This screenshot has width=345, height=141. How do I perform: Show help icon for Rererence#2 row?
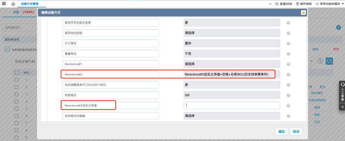tap(288, 75)
